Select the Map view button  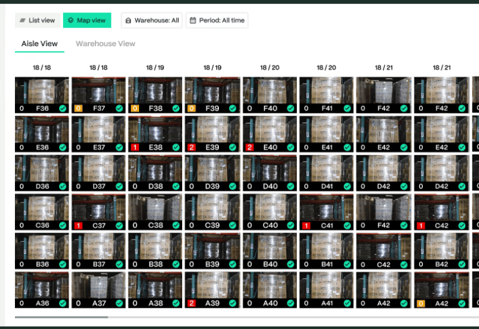[x=87, y=21]
